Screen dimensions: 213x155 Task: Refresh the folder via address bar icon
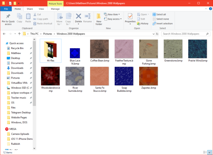click(x=158, y=34)
